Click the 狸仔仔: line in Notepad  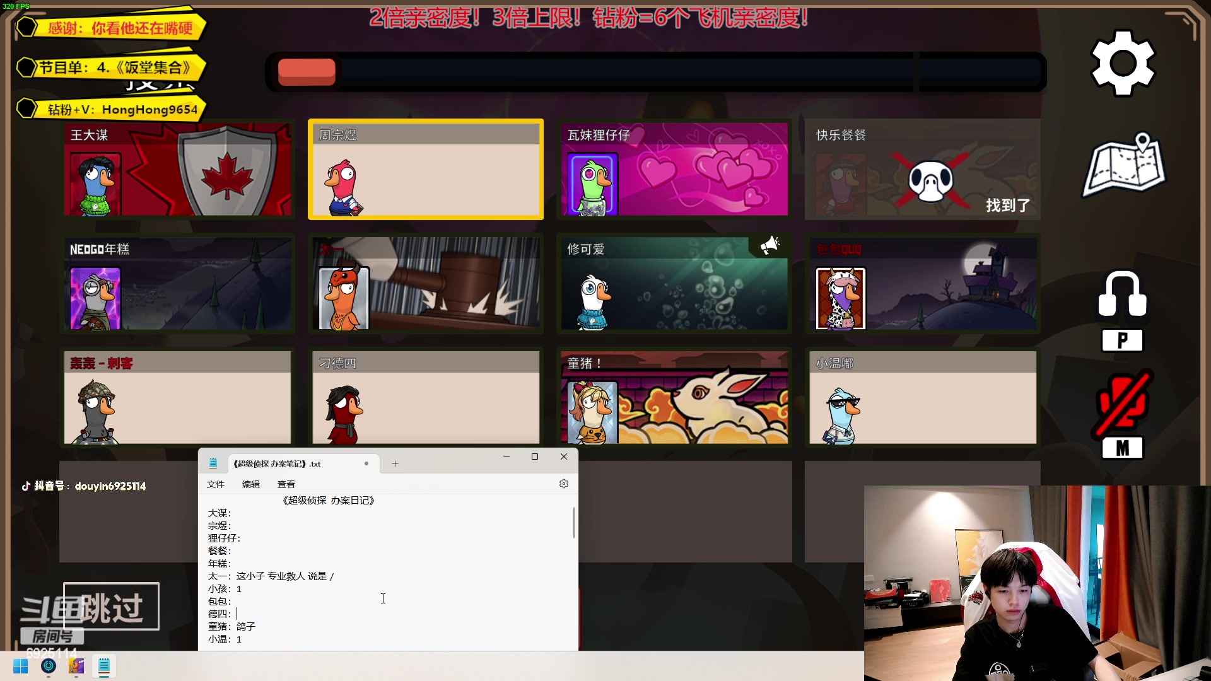(x=225, y=538)
